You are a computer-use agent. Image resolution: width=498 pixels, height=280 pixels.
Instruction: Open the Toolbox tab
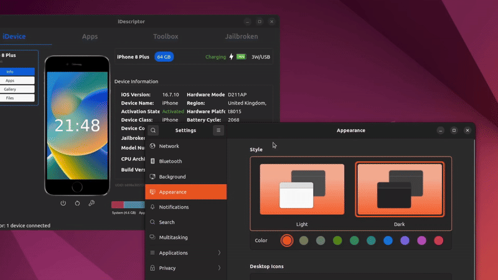[x=166, y=37]
